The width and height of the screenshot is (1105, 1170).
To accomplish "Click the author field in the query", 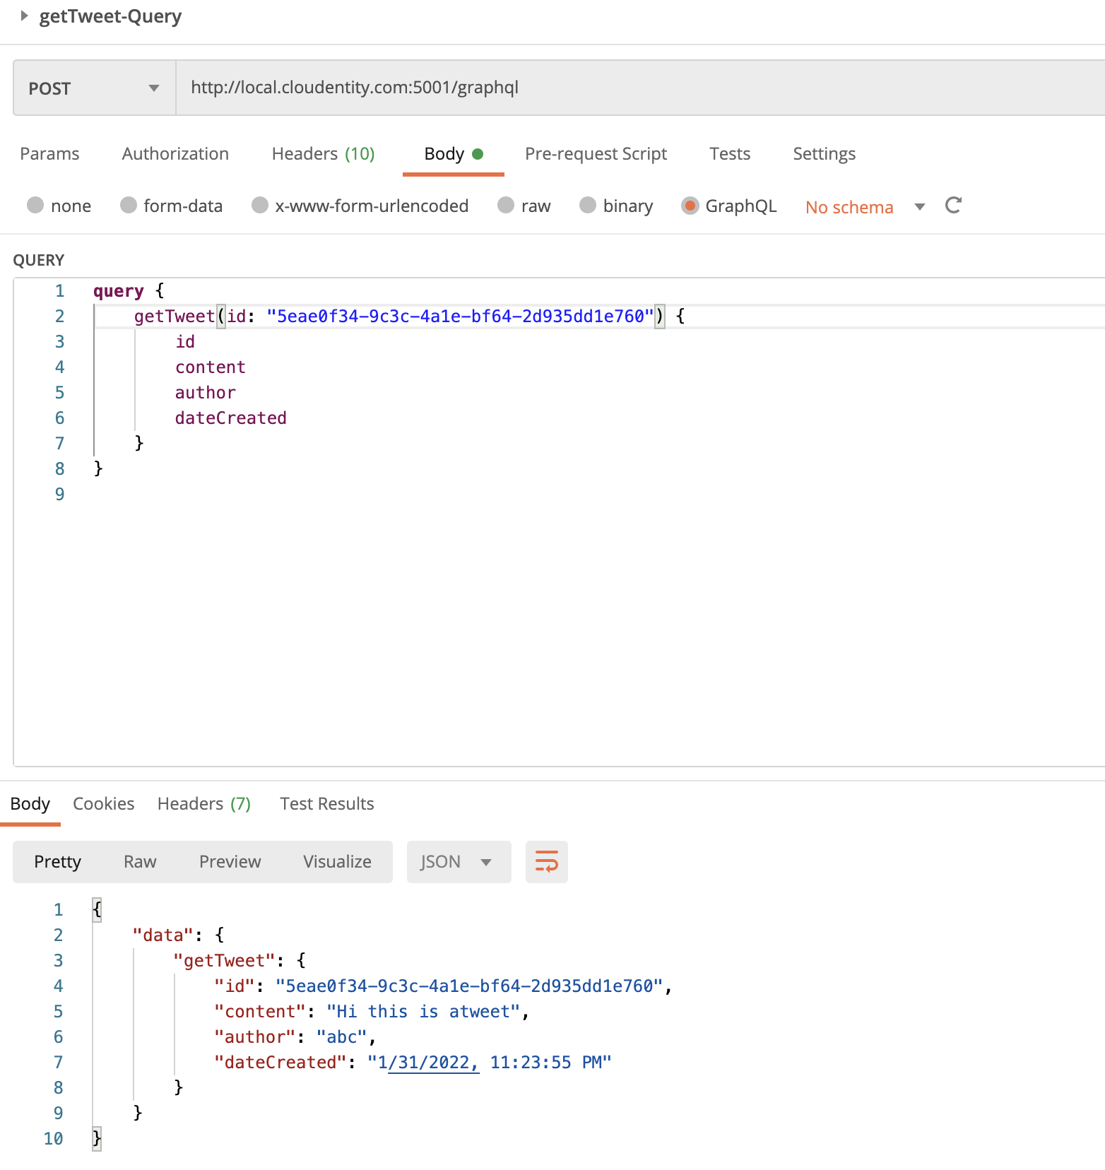I will pyautogui.click(x=206, y=392).
